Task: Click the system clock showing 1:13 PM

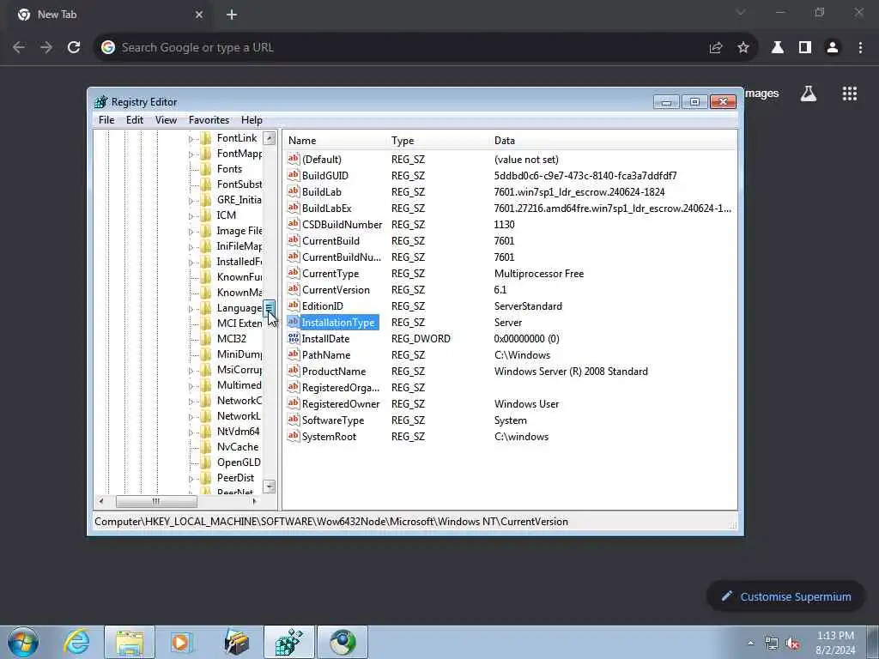Action: (835, 636)
